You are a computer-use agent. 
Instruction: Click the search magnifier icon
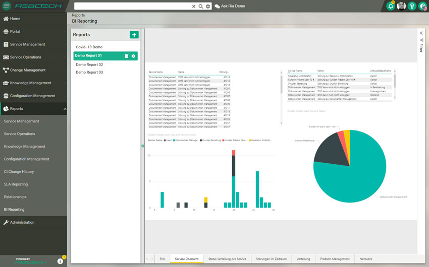click(x=201, y=6)
